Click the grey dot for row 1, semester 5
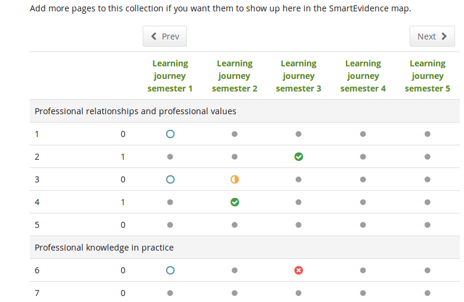Viewport: 464px width, 302px height. tap(428, 134)
